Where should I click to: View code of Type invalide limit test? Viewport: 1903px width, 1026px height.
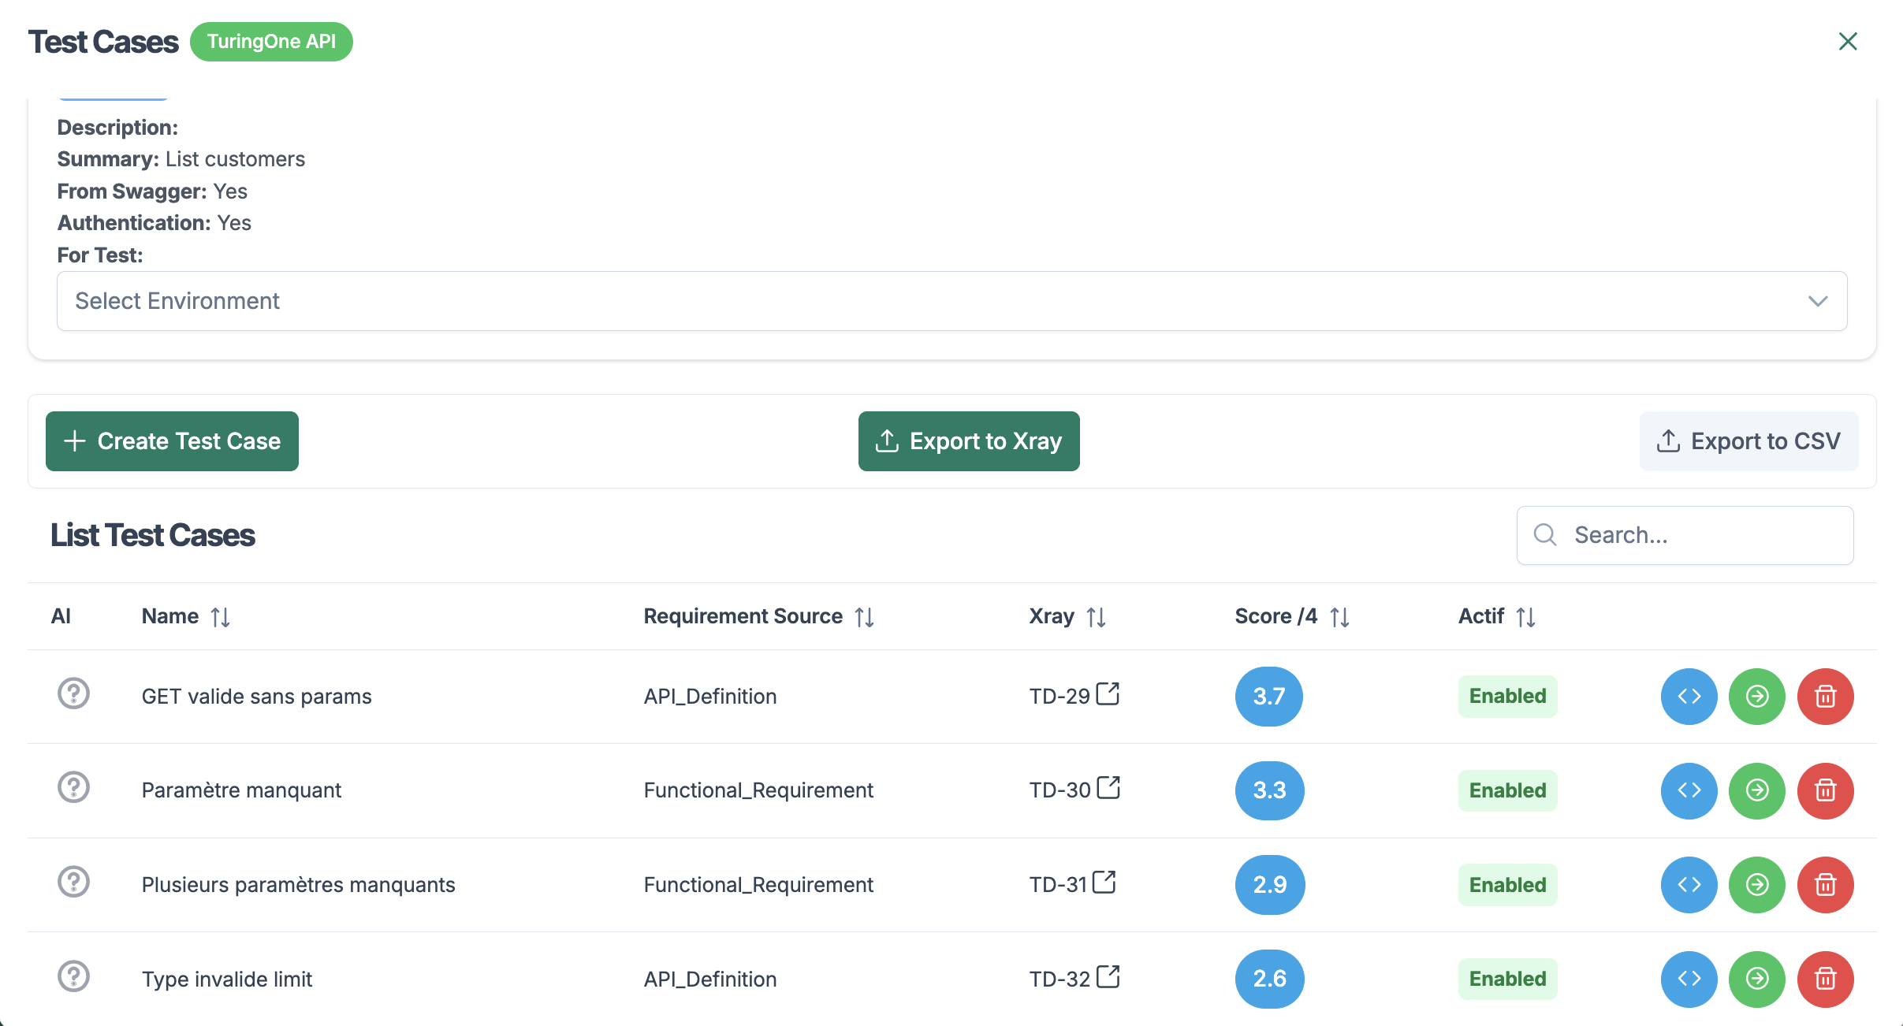1689,979
